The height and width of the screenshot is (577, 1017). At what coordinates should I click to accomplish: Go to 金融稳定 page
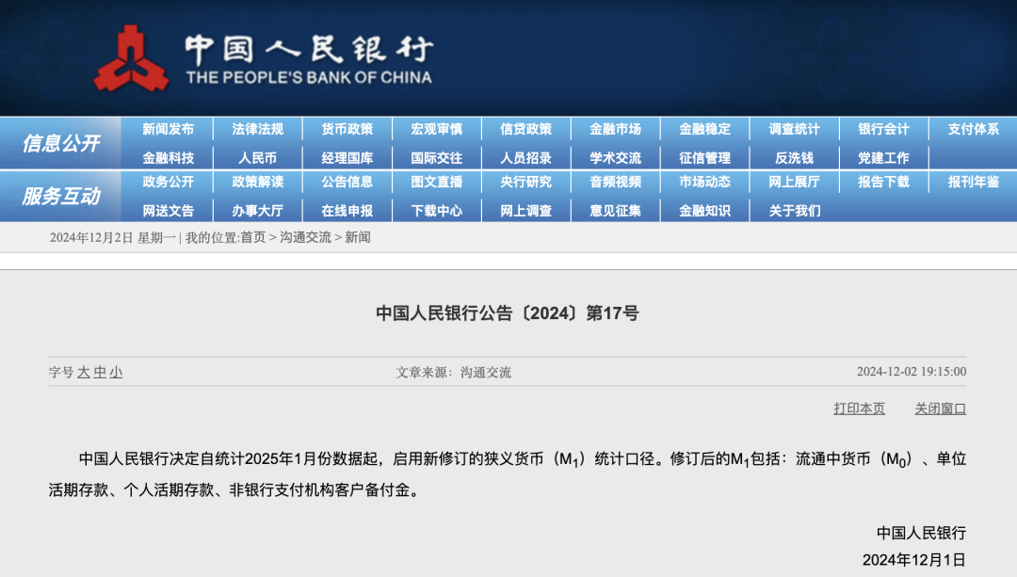click(705, 129)
